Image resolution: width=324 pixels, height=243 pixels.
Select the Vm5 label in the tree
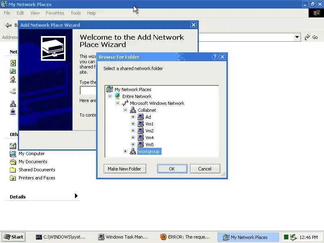[x=149, y=145]
